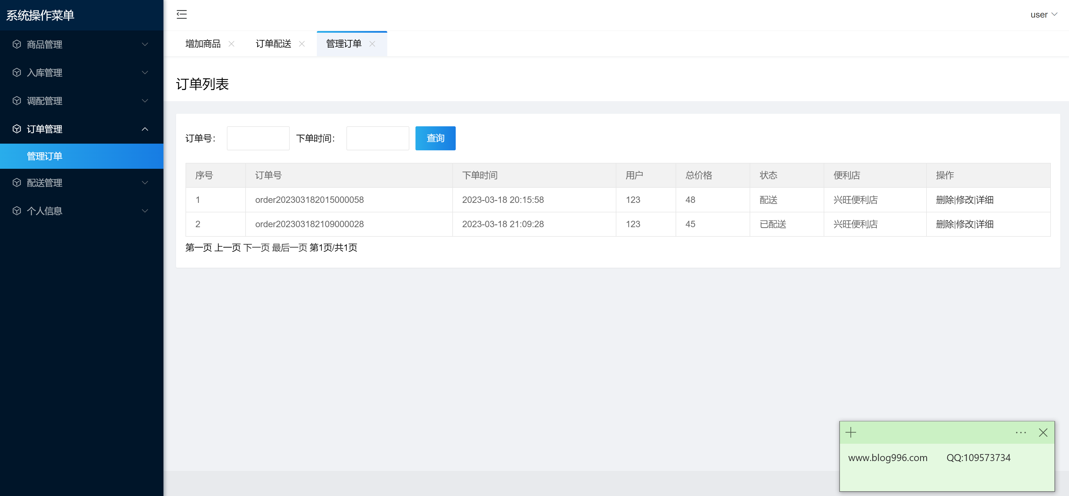Click the 调配管理 cube icon

tap(16, 101)
